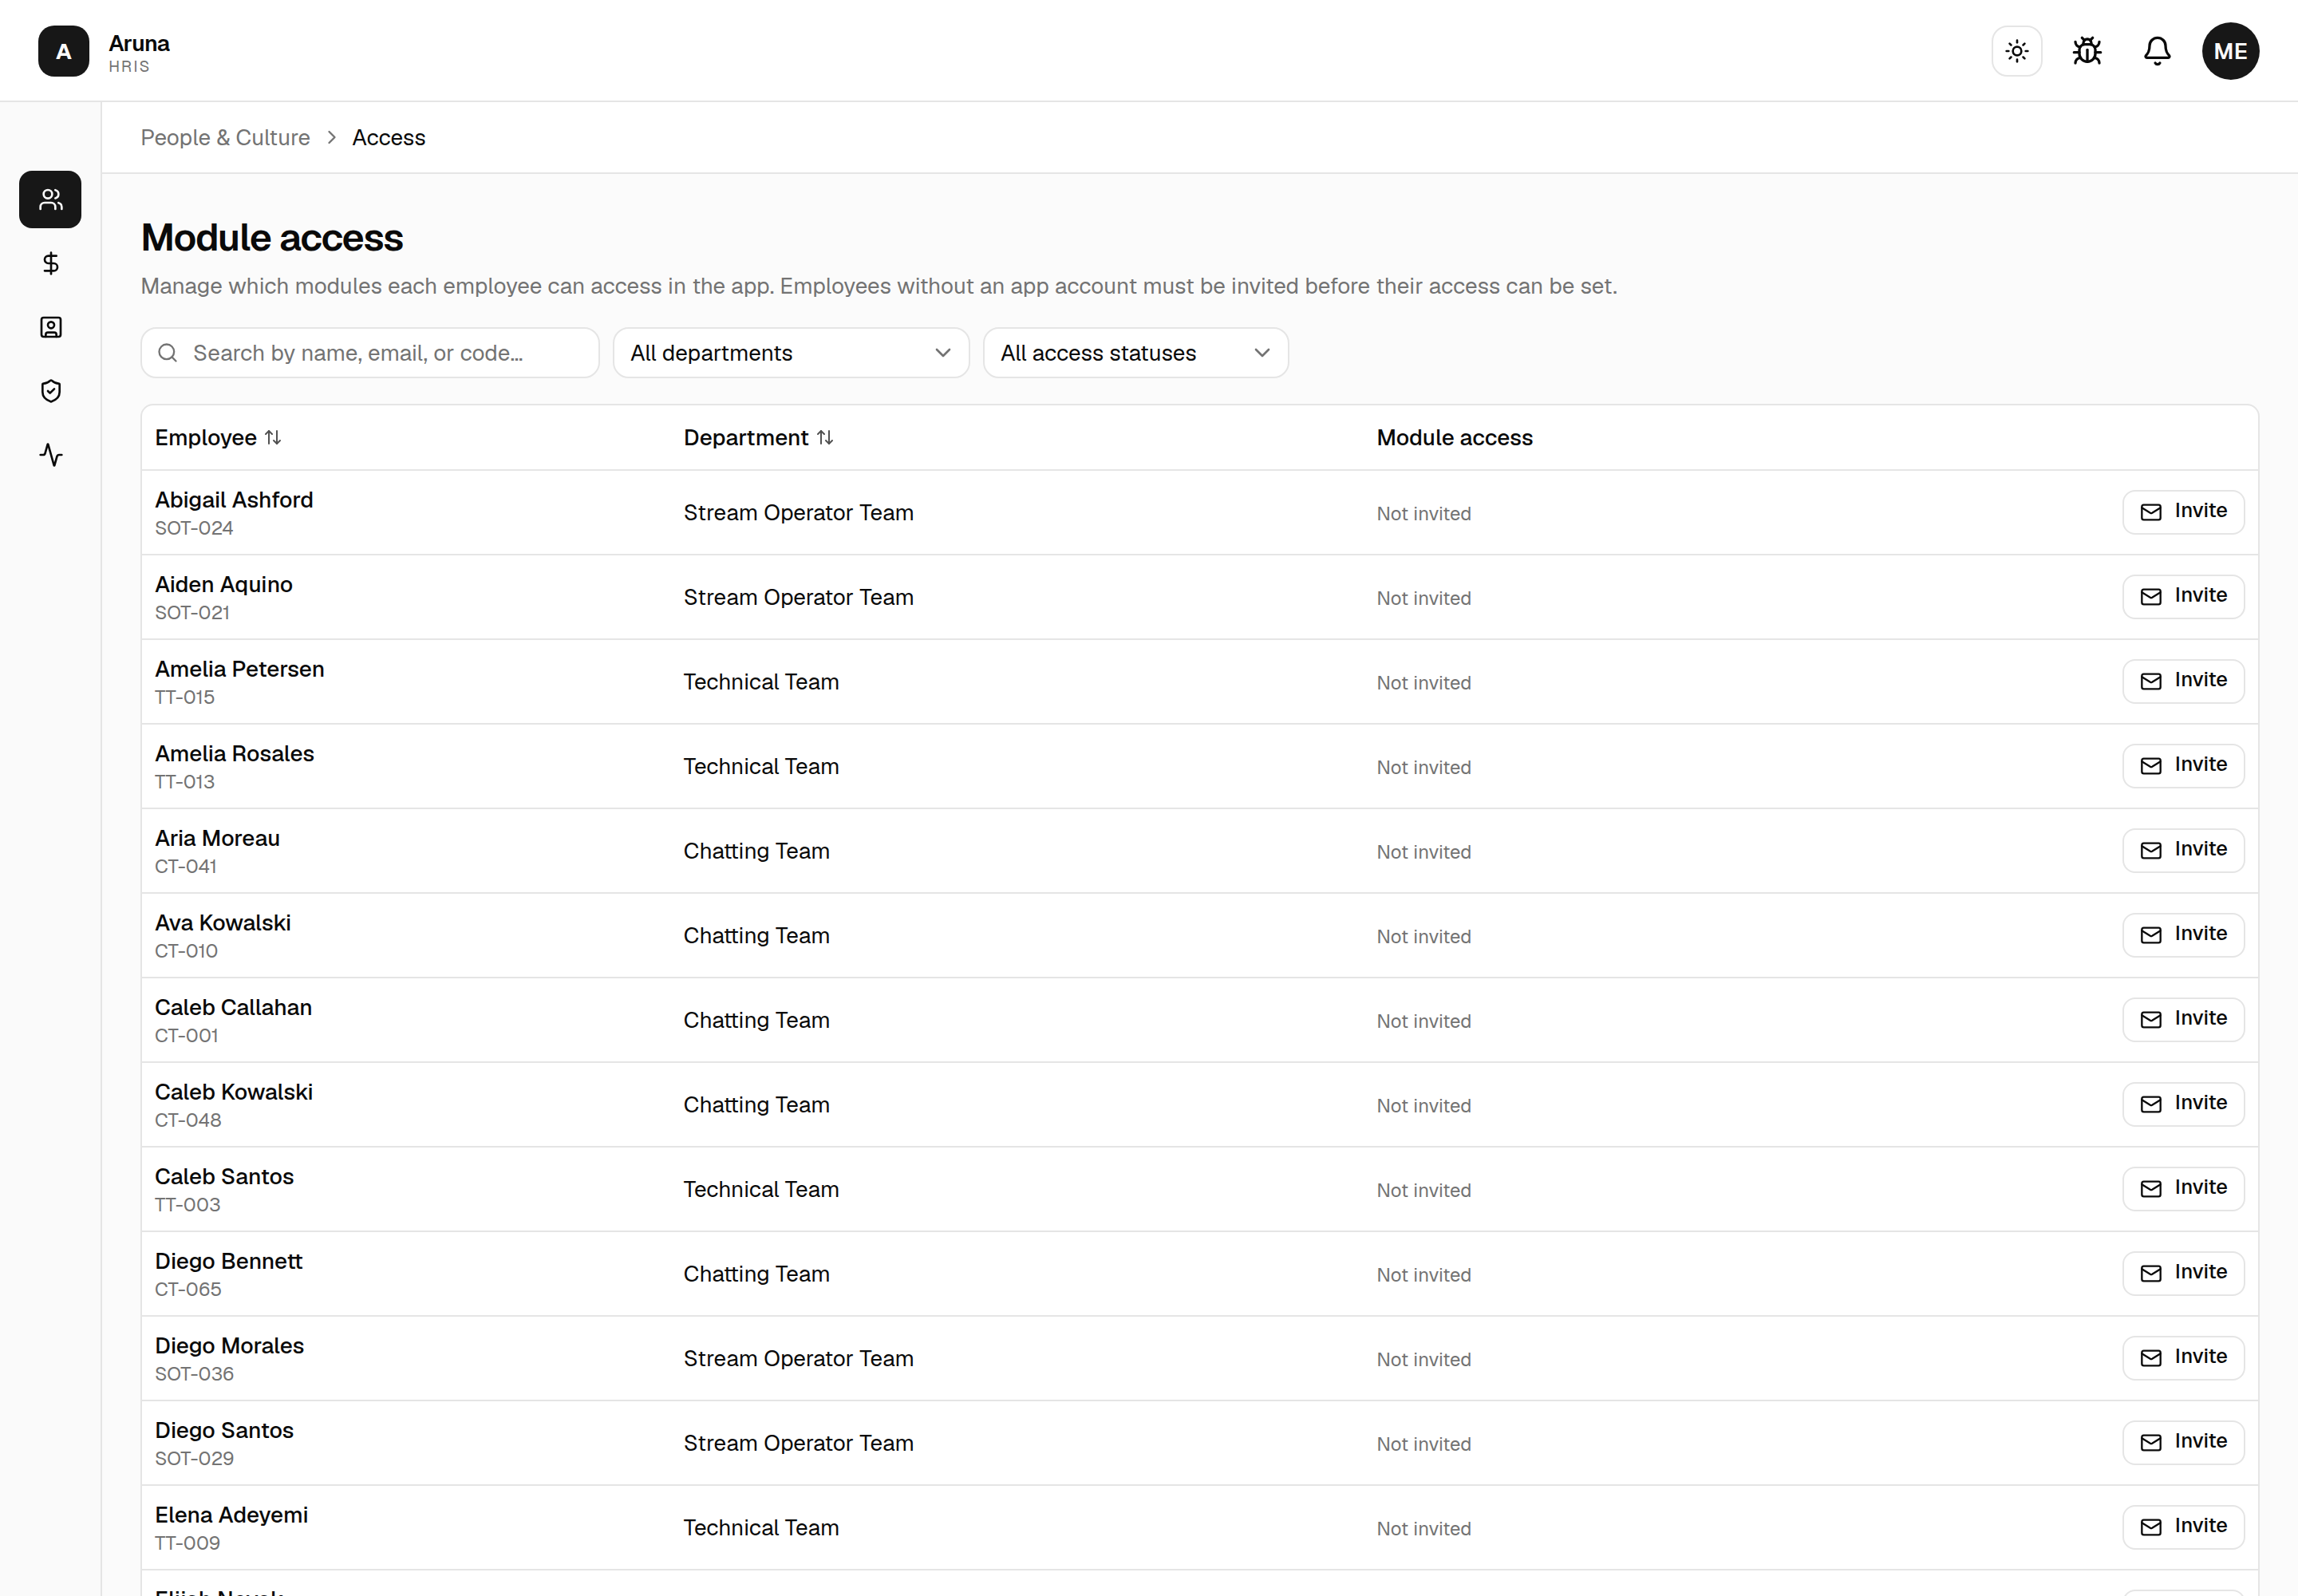Open the ME user avatar menu
Viewport: 2298px width, 1596px height.
tap(2230, 51)
